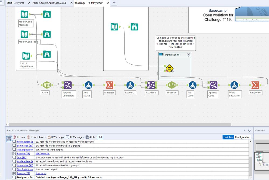Open the Find Replace (9 link
The image size is (269, 180).
[25, 161]
